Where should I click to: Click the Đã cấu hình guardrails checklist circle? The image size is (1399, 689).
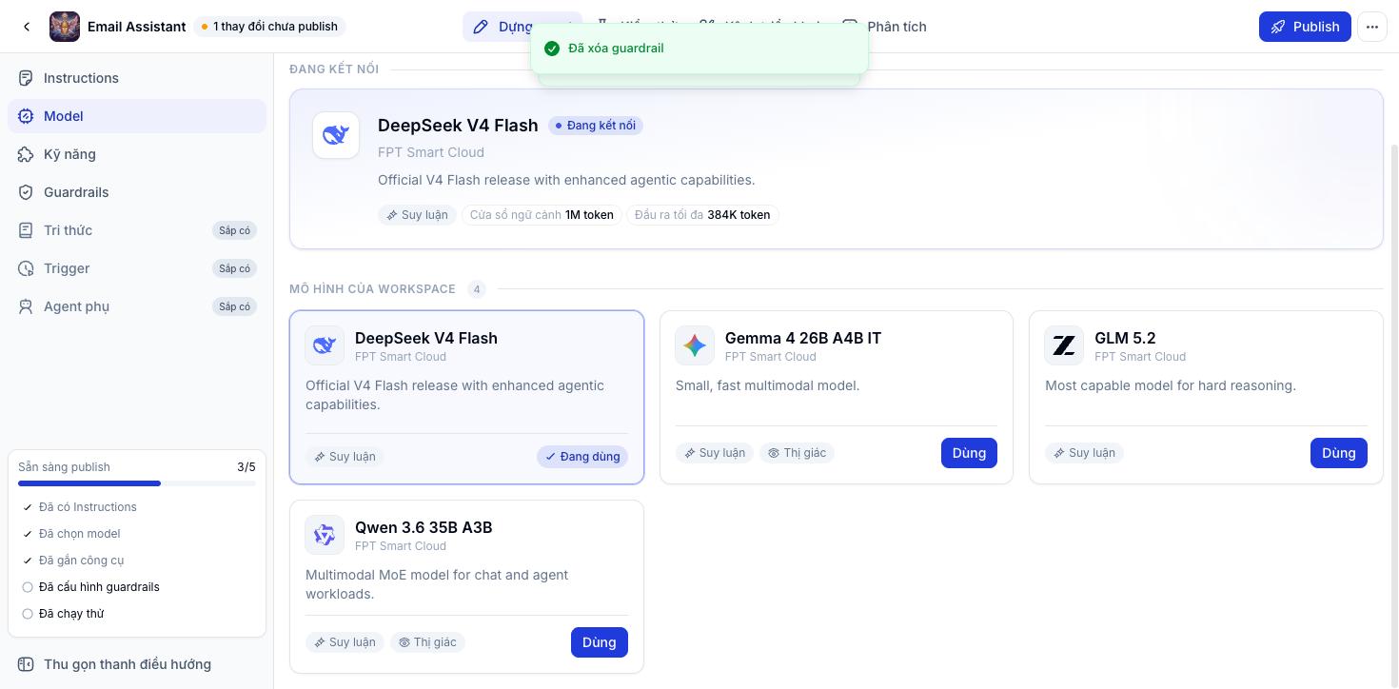(28, 587)
